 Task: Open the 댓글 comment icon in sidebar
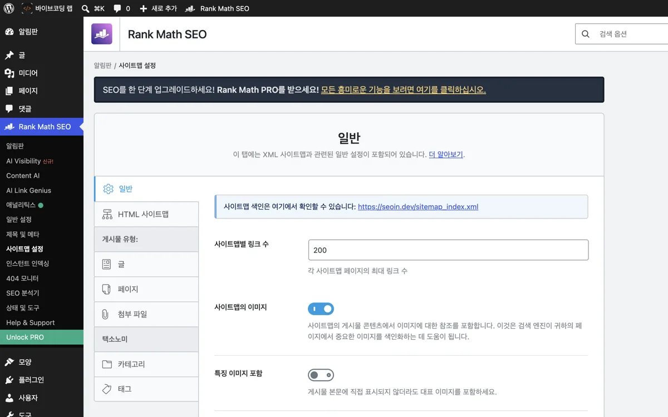(x=9, y=108)
